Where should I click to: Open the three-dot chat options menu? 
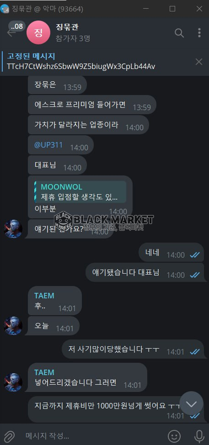[199, 33]
